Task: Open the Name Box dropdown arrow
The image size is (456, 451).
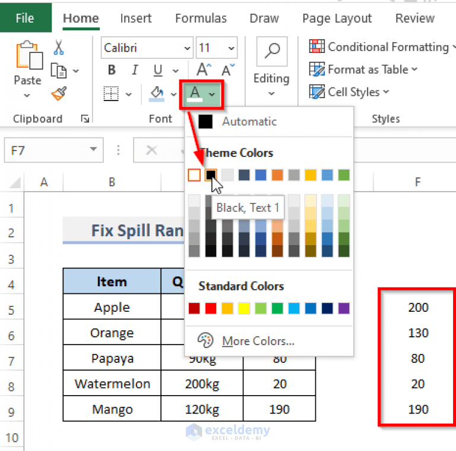Action: [x=93, y=150]
